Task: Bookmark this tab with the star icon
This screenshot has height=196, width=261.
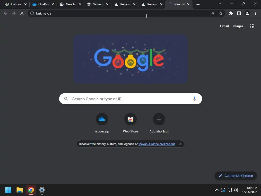Action: click(x=221, y=13)
